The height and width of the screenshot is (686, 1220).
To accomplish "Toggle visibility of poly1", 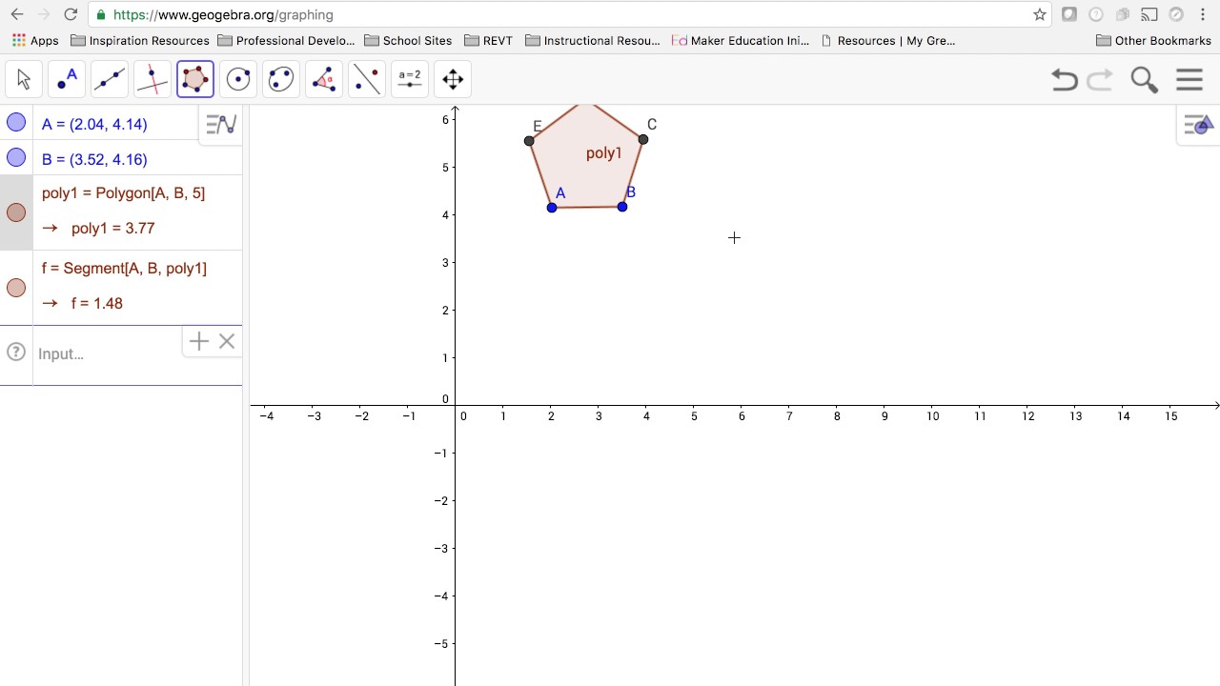I will point(16,212).
